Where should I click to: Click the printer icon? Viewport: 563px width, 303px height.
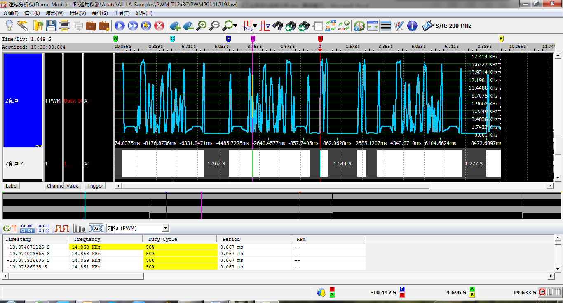[64, 26]
